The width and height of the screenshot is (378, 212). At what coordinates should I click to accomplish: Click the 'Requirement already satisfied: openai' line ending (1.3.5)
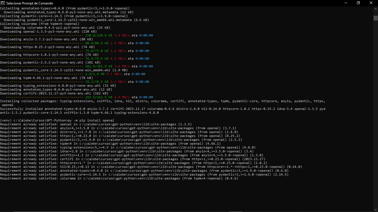[x=96, y=124]
